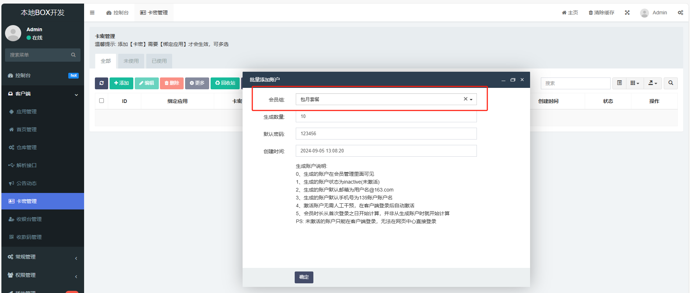Sort by the ID column header
This screenshot has width=690, height=293.
tap(124, 101)
